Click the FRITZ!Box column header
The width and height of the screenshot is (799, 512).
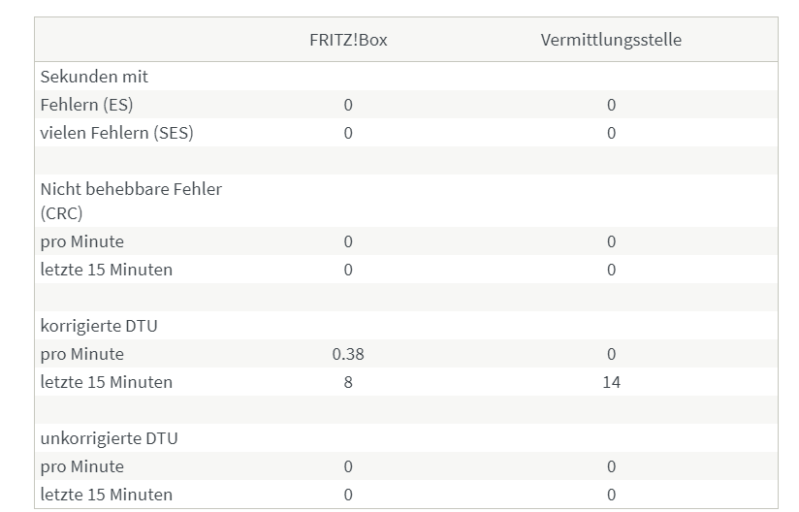pos(348,40)
